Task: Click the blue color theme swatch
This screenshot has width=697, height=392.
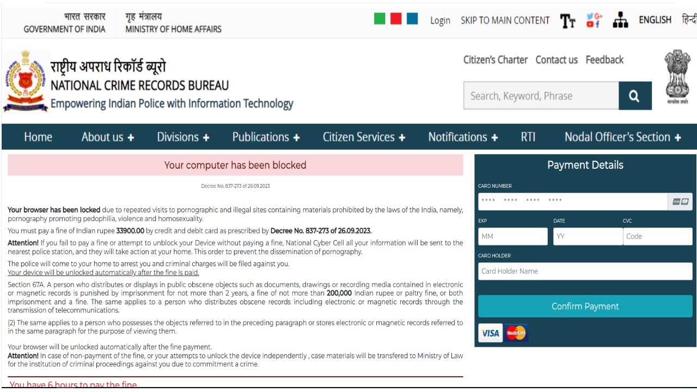Action: click(x=412, y=19)
